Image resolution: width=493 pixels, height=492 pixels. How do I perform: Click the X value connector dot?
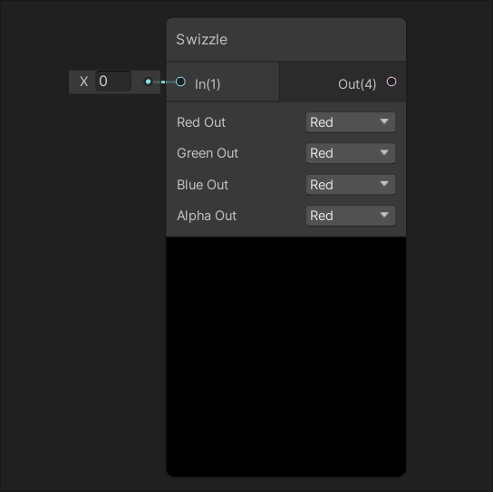(x=148, y=82)
